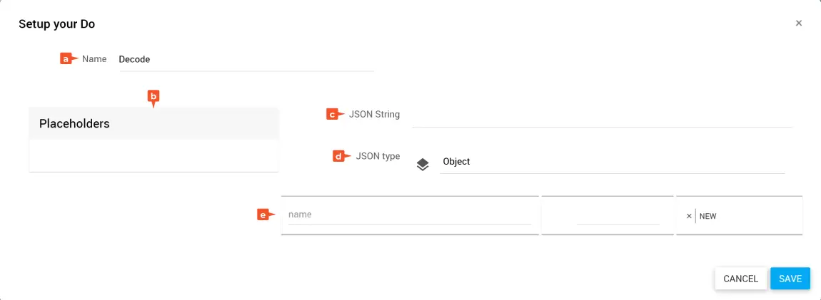Close the Setup your Do dialog

(x=799, y=24)
